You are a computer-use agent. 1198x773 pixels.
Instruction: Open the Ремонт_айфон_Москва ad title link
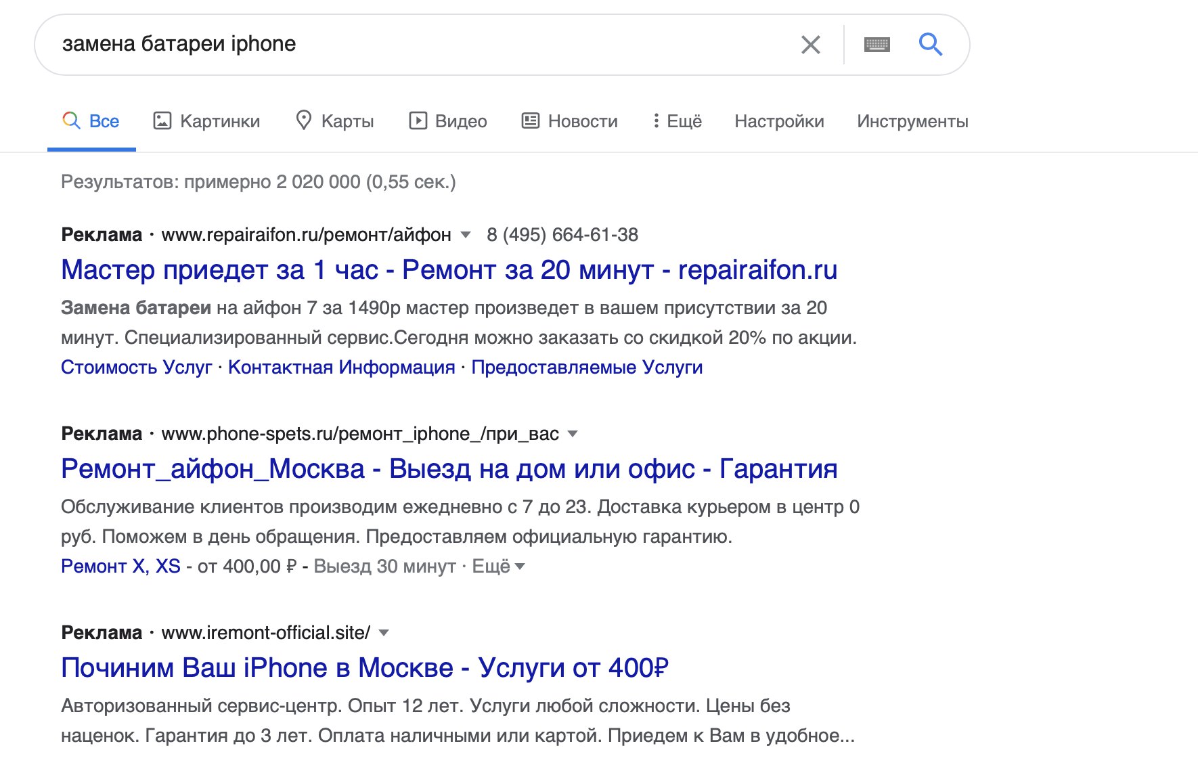[449, 469]
